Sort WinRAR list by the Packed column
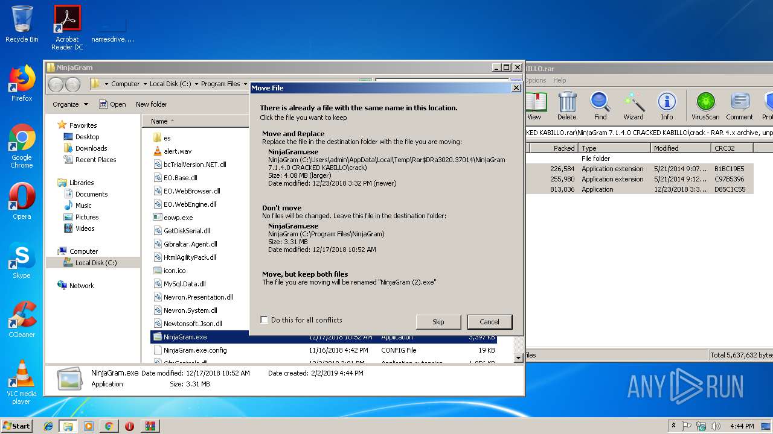Viewport: 773px width, 434px height. click(554, 148)
